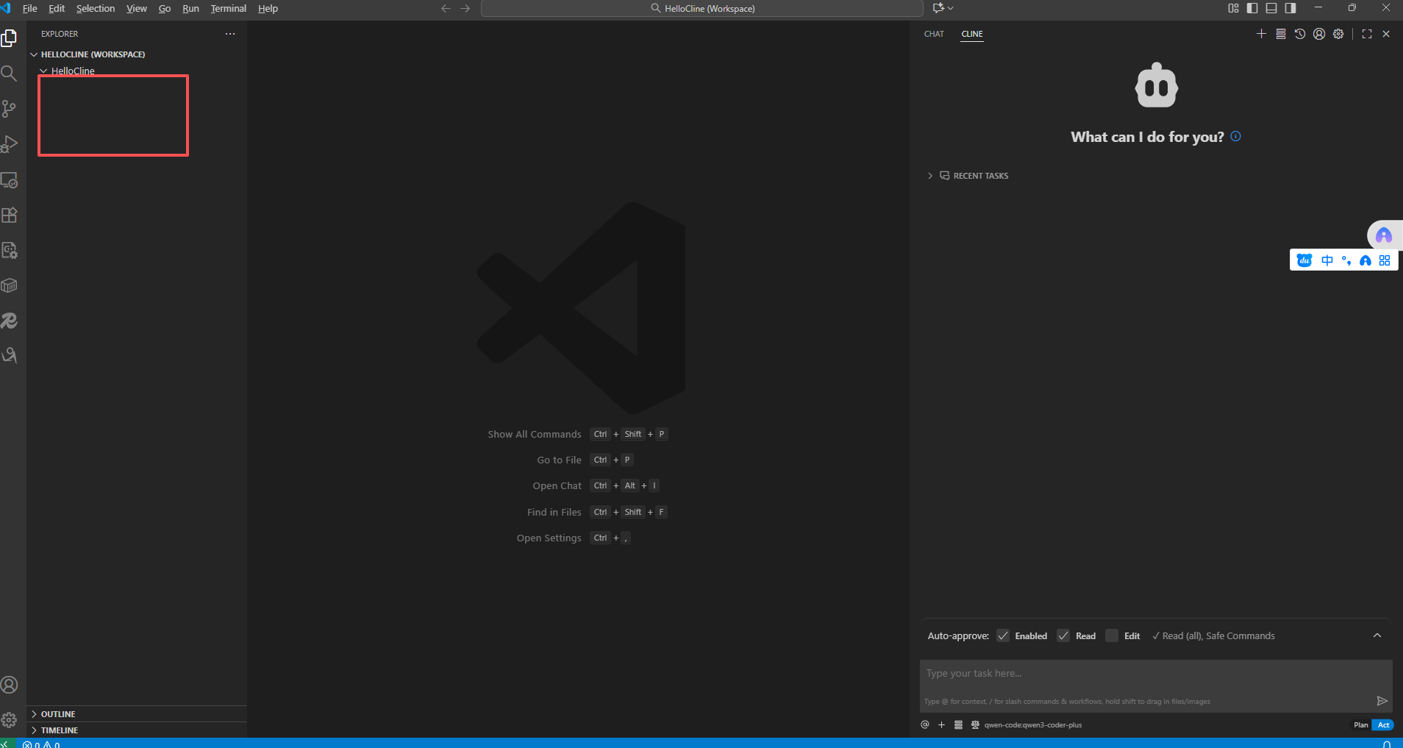Image resolution: width=1403 pixels, height=748 pixels.
Task: Click Chinese input mode icon in IME bar
Action: tap(1327, 260)
